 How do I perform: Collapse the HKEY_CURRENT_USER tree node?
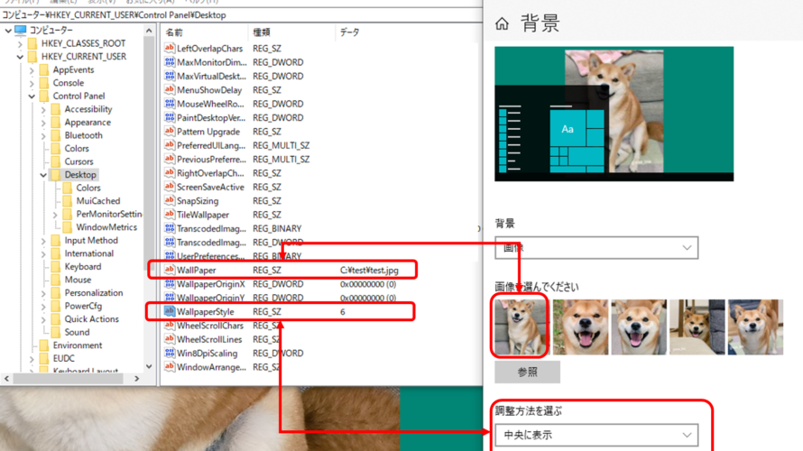click(20, 57)
